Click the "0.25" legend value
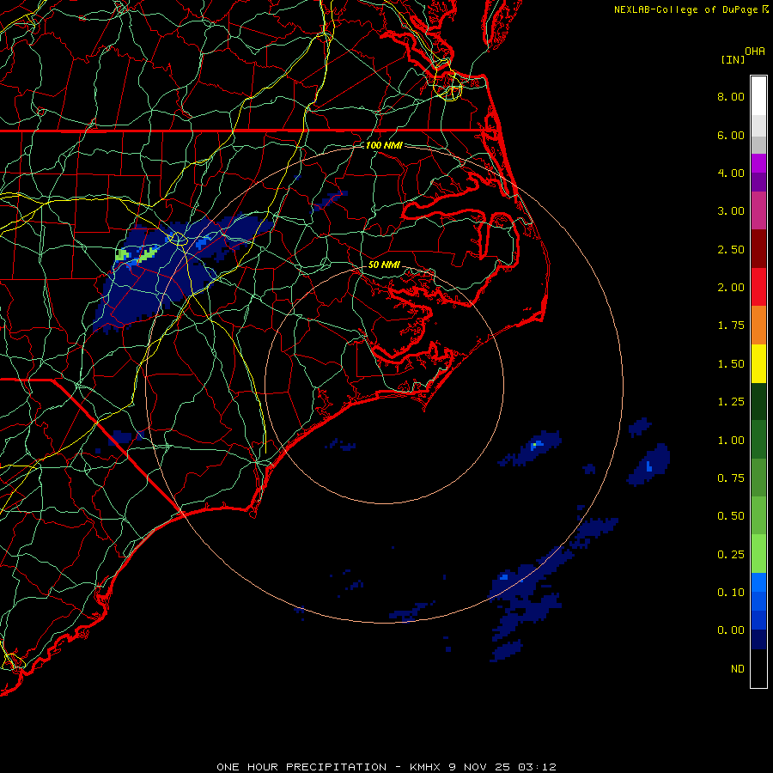The image size is (773, 773). coord(731,555)
